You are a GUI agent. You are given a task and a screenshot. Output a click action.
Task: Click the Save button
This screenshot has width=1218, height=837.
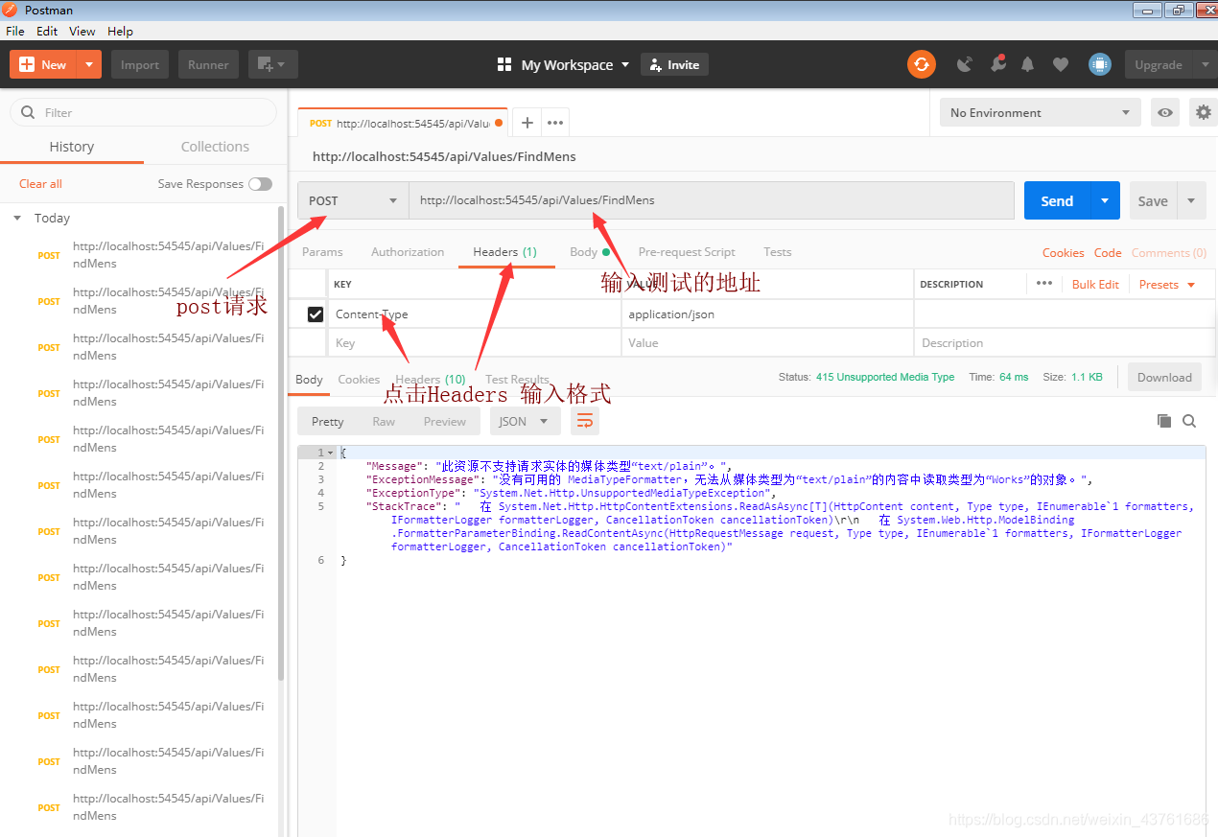click(1153, 200)
